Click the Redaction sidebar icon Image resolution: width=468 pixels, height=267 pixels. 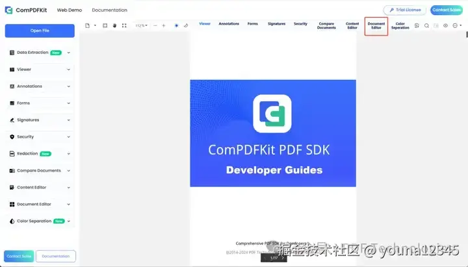[x=12, y=154]
